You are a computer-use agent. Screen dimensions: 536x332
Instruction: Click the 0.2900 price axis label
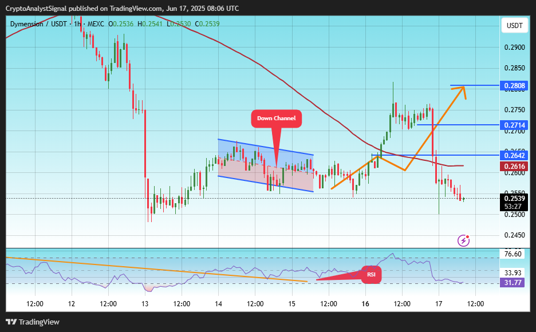[514, 48]
